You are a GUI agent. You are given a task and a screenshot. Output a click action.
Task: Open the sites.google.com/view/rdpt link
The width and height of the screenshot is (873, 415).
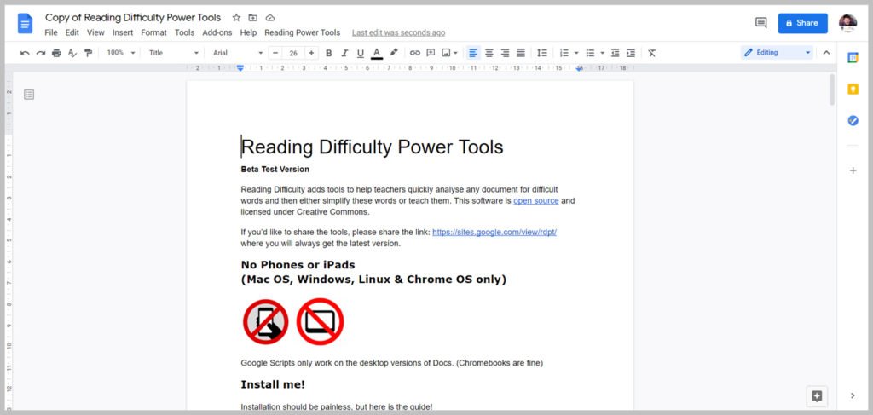click(494, 233)
